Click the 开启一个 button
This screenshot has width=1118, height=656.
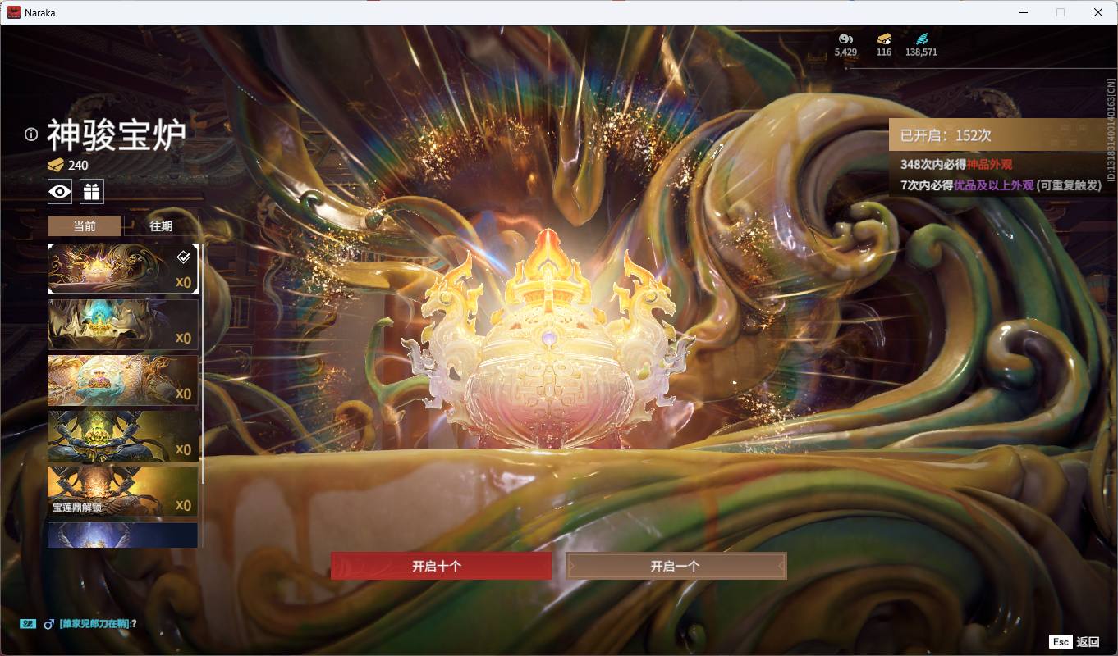click(676, 566)
